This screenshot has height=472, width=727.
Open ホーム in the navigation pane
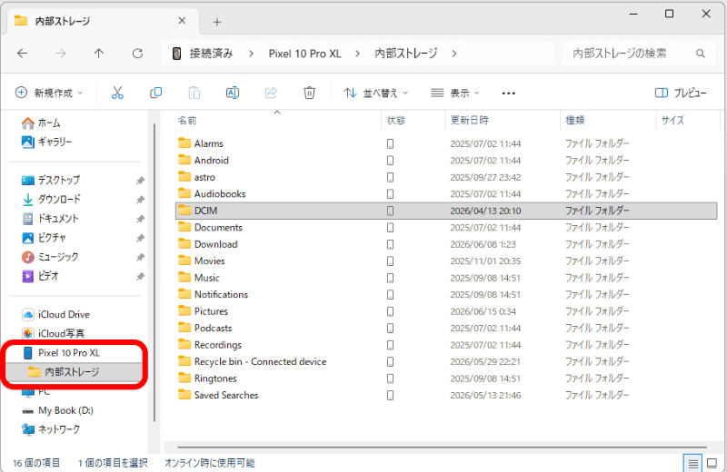[41, 123]
